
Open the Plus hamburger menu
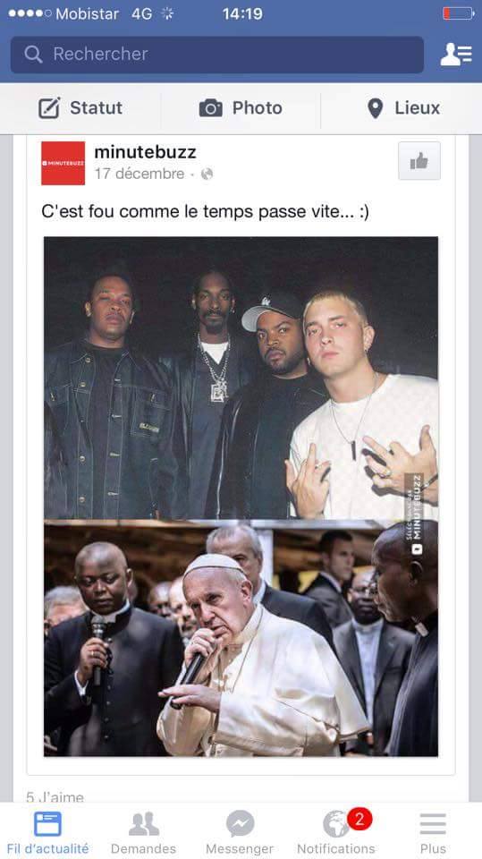(433, 832)
